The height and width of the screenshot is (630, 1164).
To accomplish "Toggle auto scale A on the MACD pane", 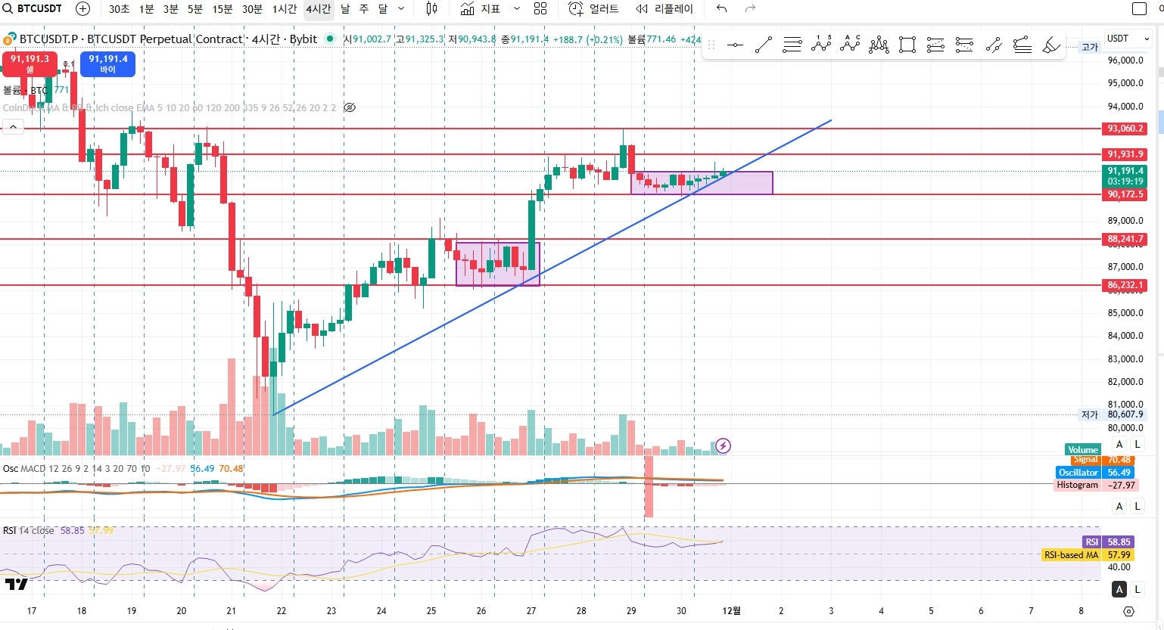I will [x=1119, y=506].
